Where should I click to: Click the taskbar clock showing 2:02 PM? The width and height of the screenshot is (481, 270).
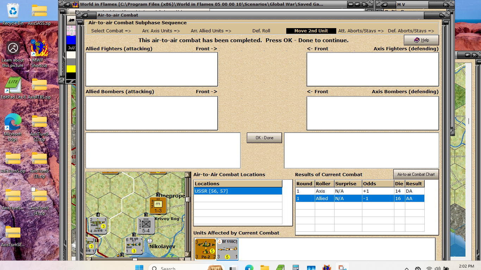467,266
